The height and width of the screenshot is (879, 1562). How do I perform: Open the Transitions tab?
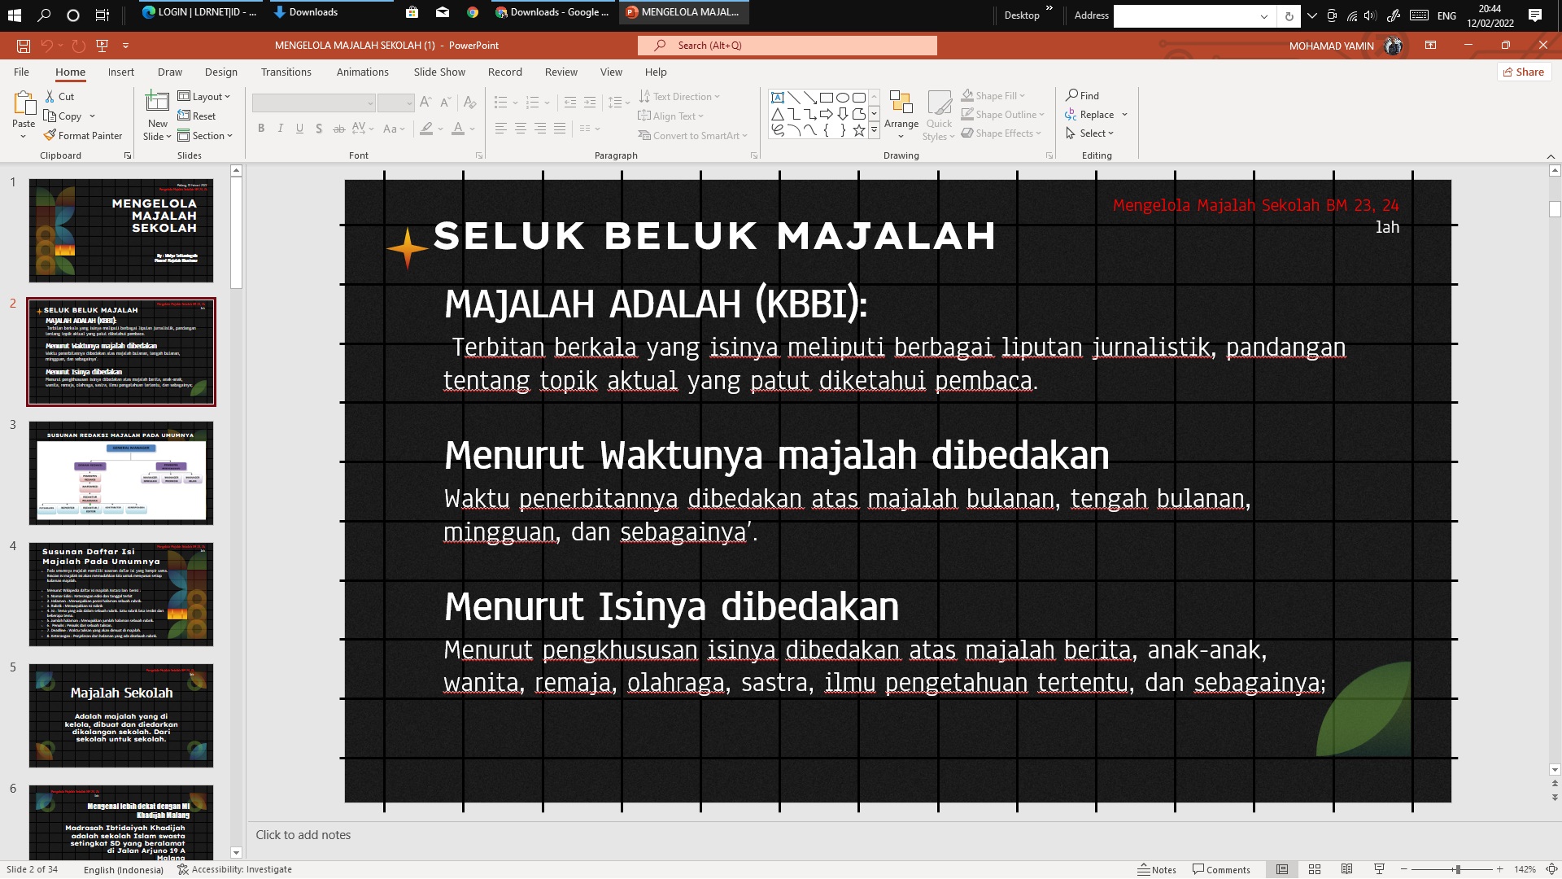(286, 72)
